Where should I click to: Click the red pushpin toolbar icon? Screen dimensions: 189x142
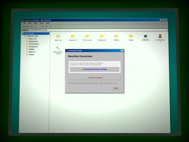[x=42, y=26]
